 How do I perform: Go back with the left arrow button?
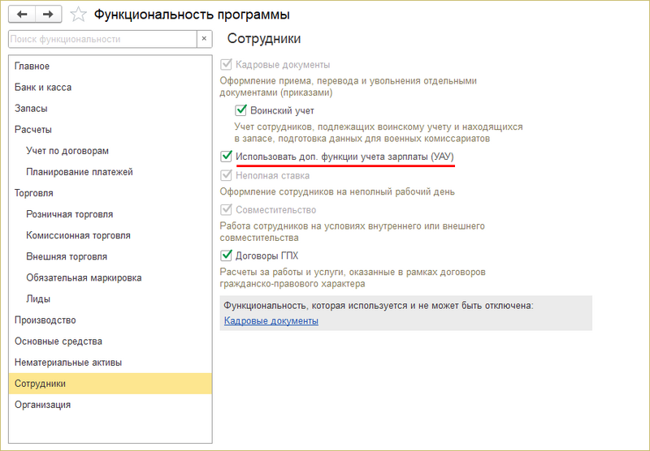(22, 15)
